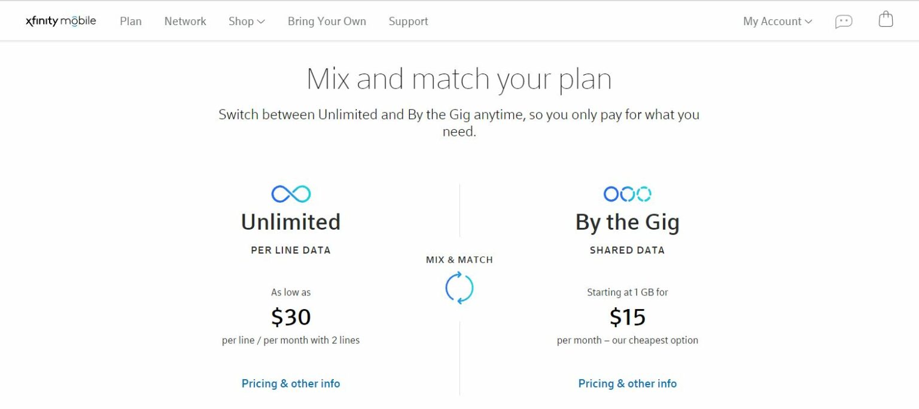Open the Plan menu item
This screenshot has width=919, height=409.
(x=130, y=21)
